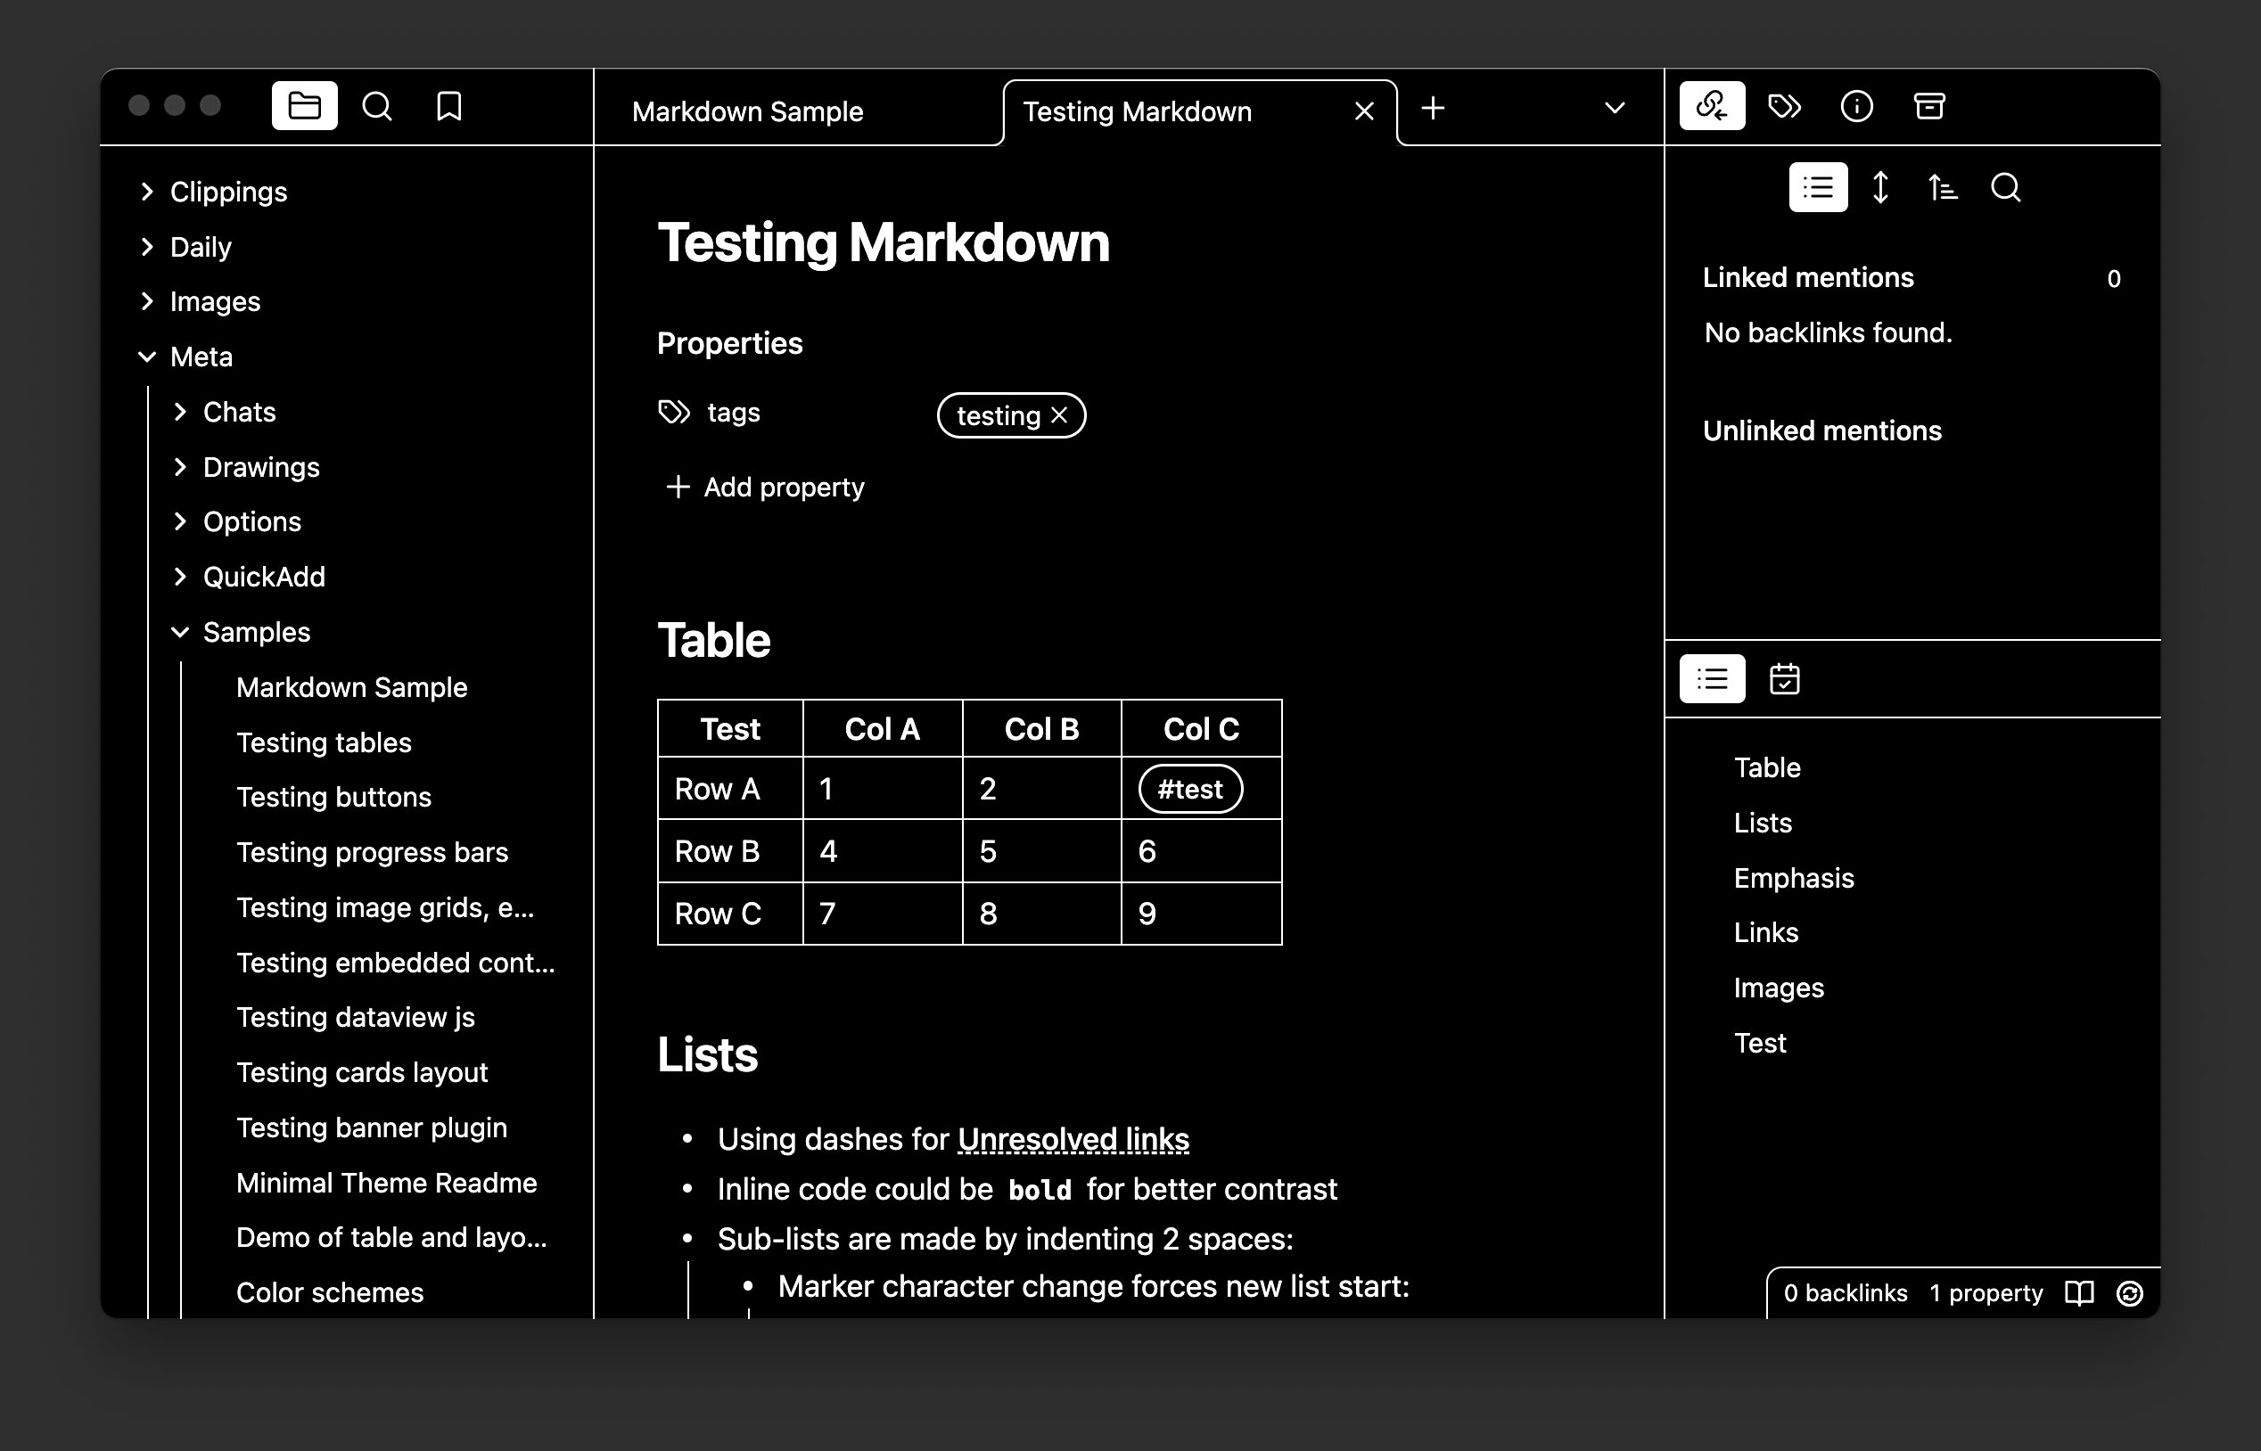
Task: Toggle show more context arrows icon
Action: point(1880,187)
